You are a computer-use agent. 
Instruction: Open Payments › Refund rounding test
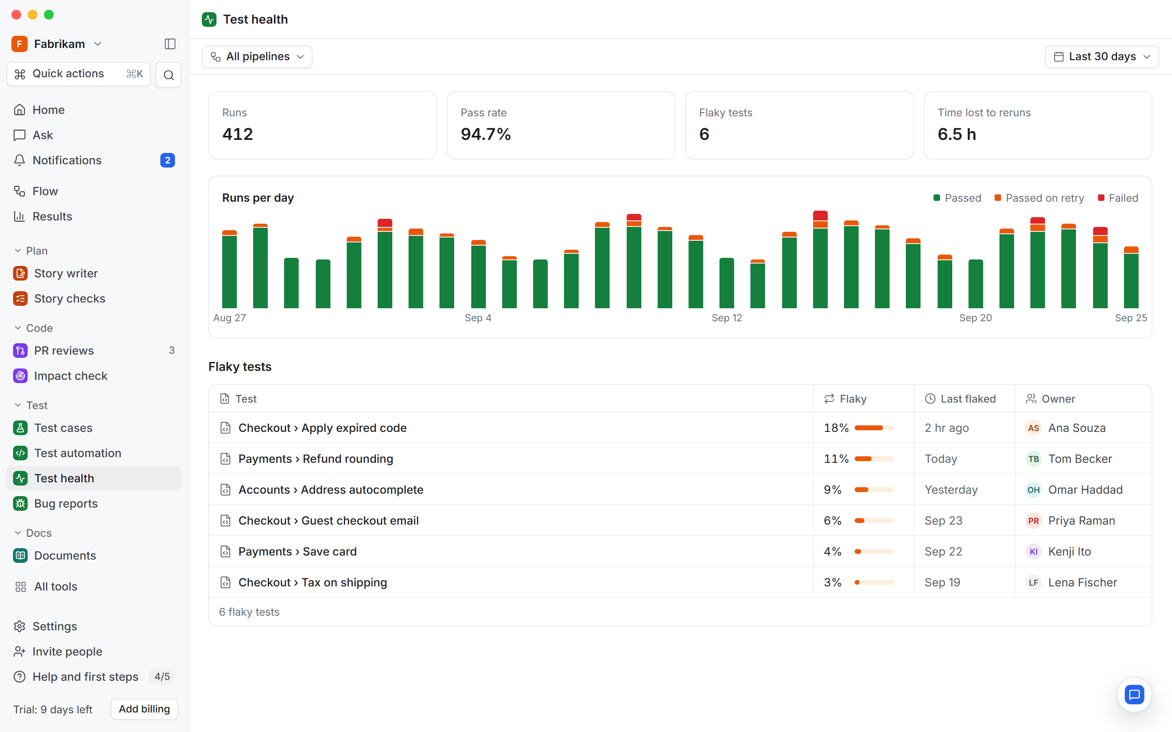pyautogui.click(x=315, y=459)
